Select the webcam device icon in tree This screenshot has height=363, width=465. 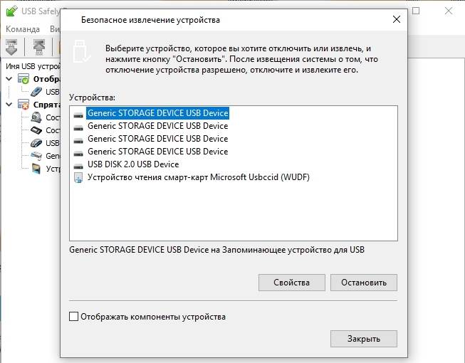click(x=36, y=117)
